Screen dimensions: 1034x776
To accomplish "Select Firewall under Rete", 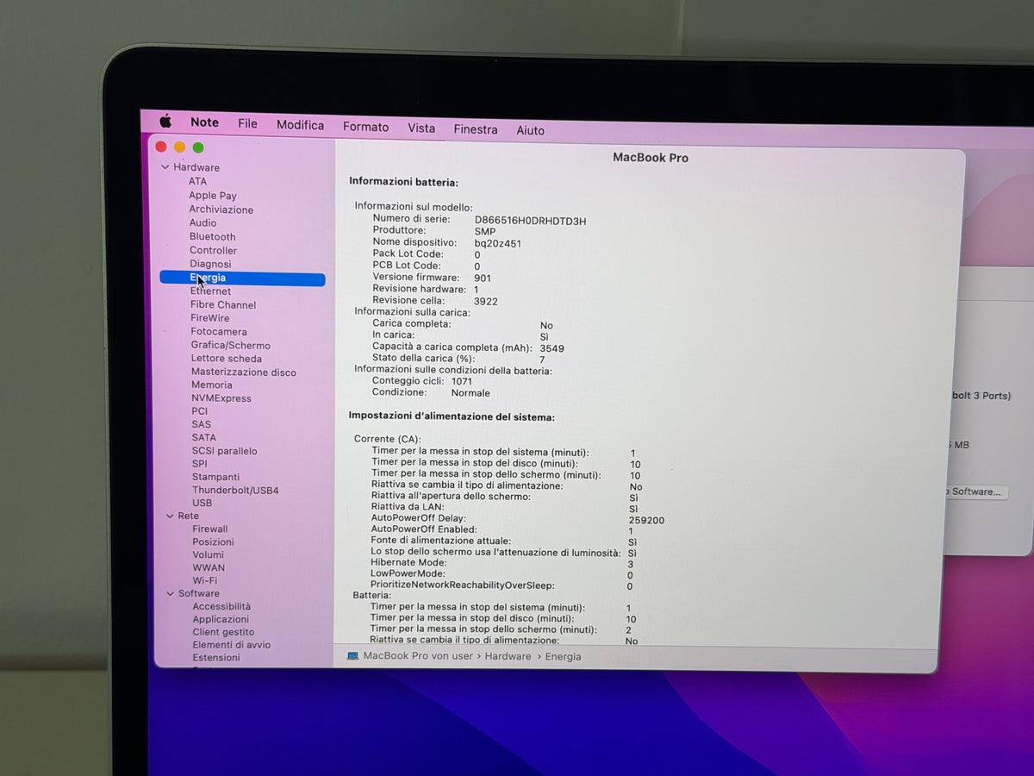I will point(210,529).
